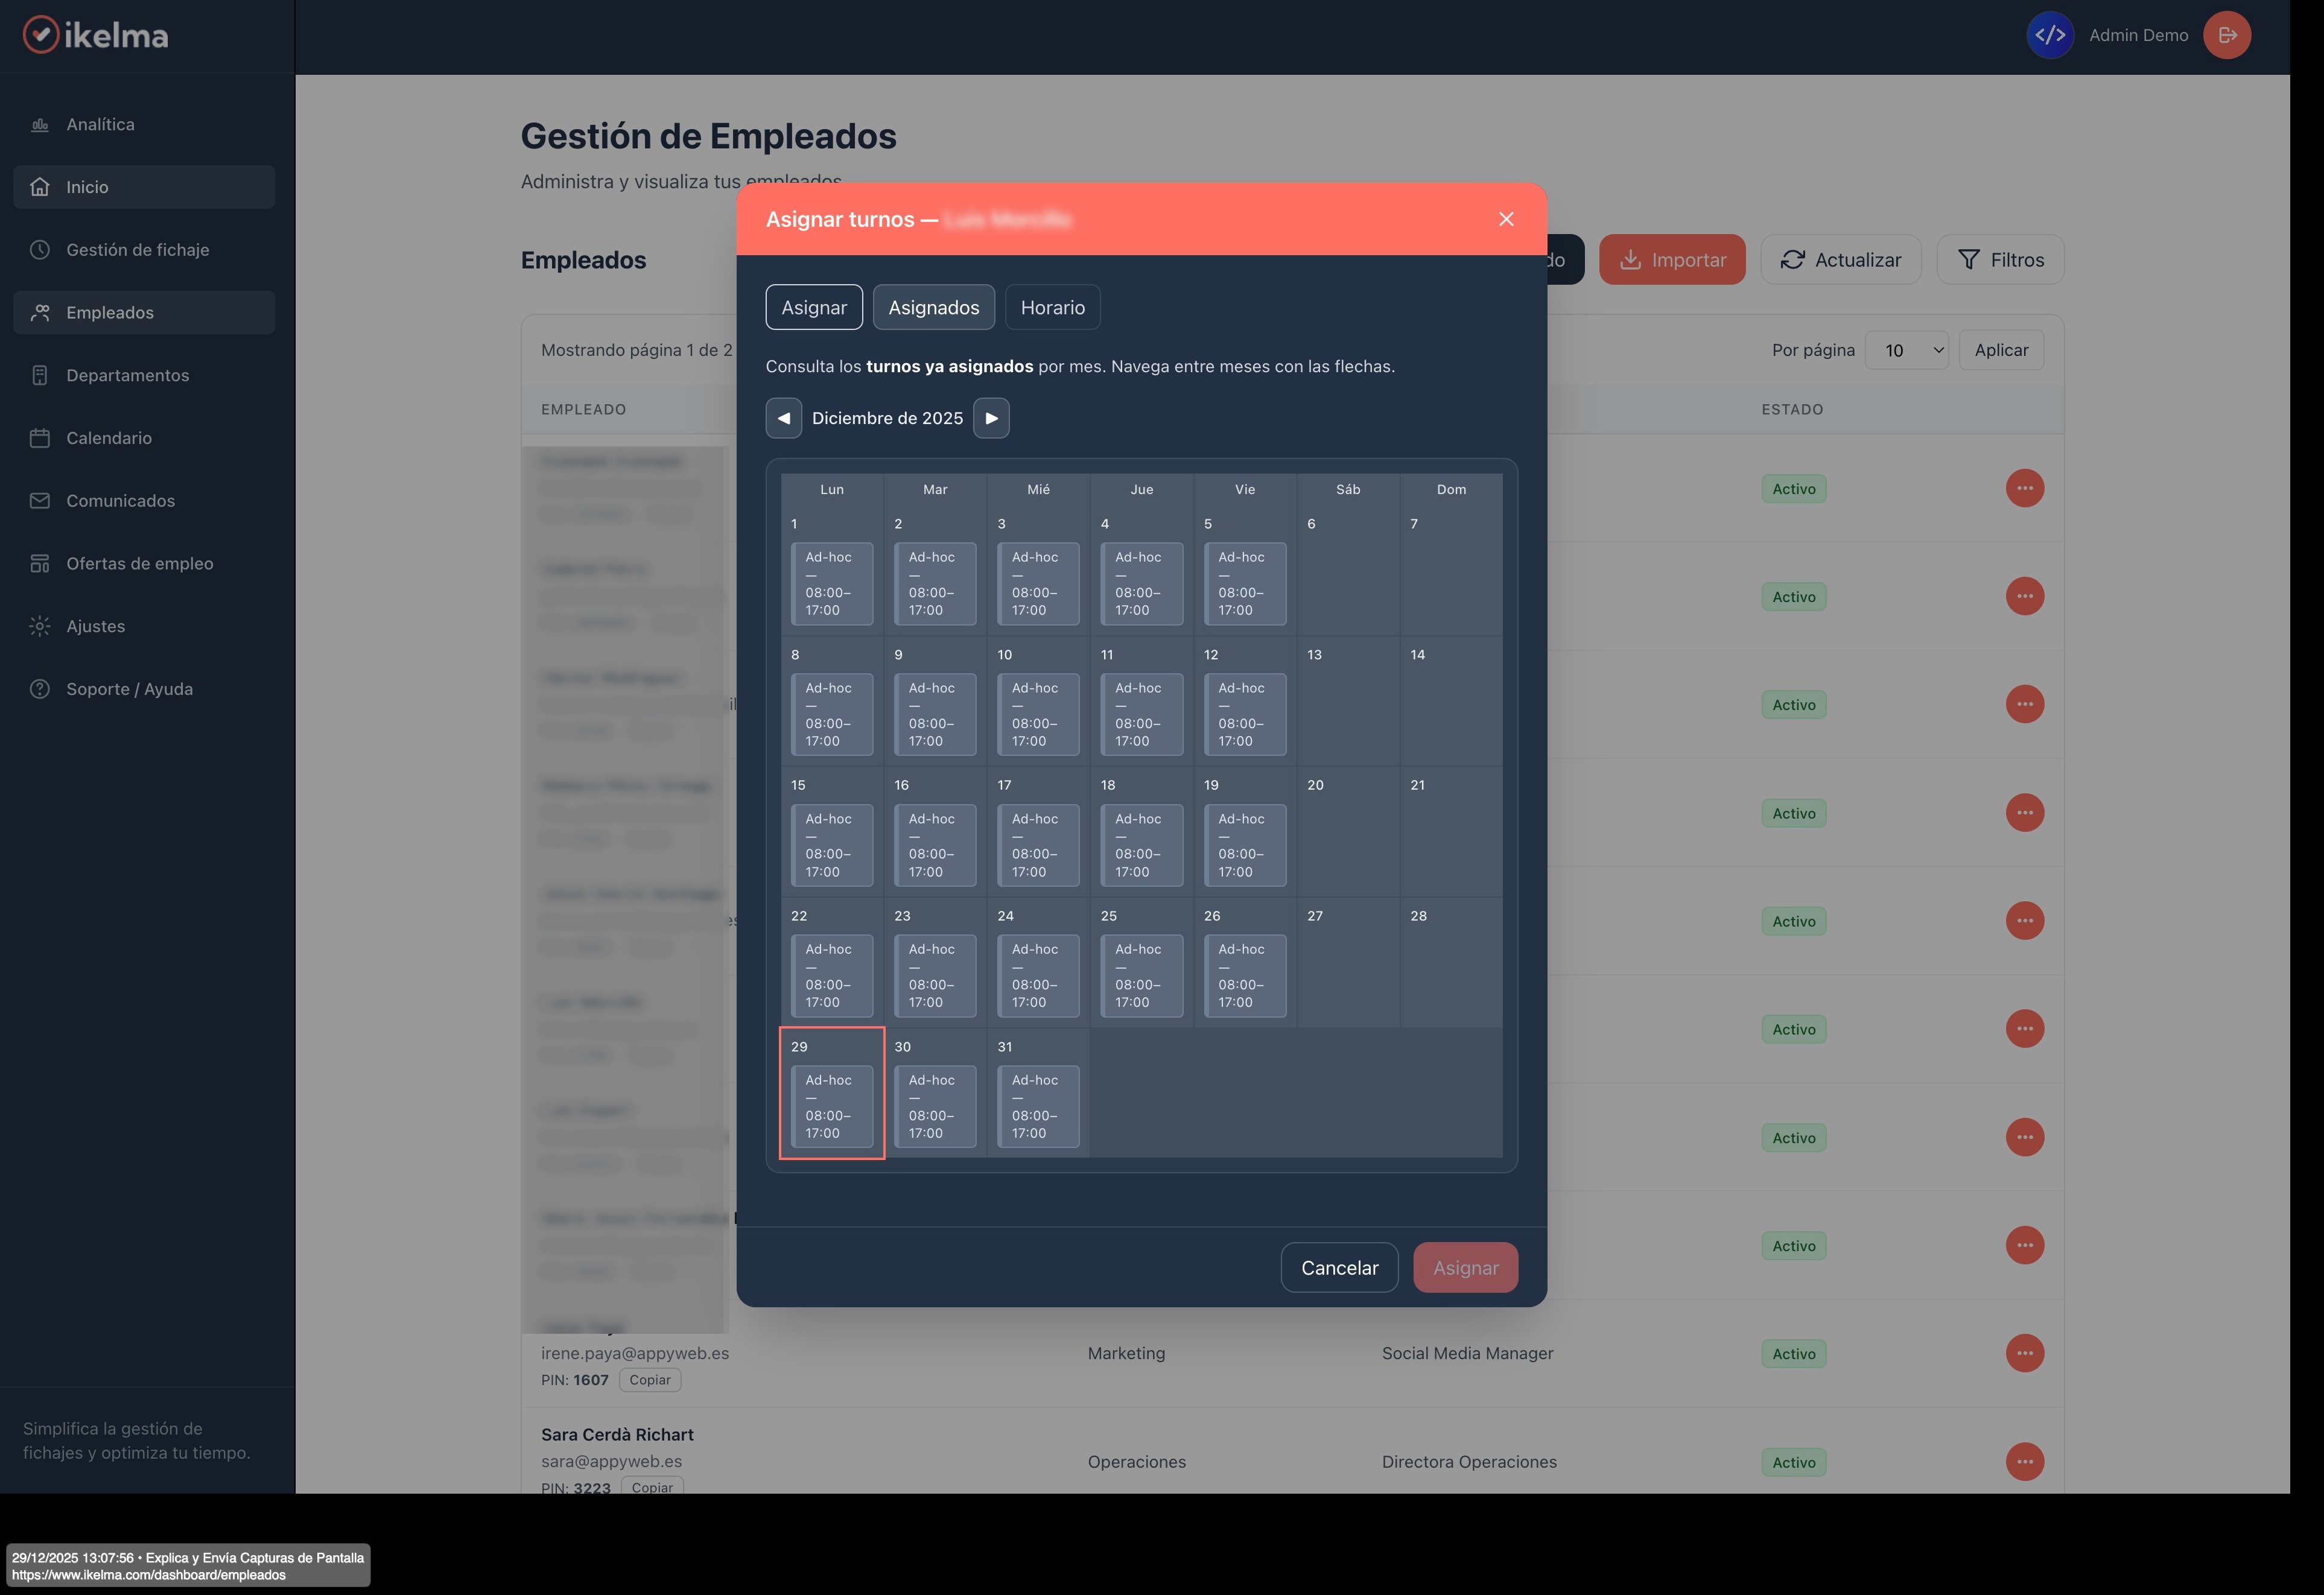The image size is (2324, 1595).
Task: Open the three-dot menu on first employee row
Action: (x=2024, y=488)
